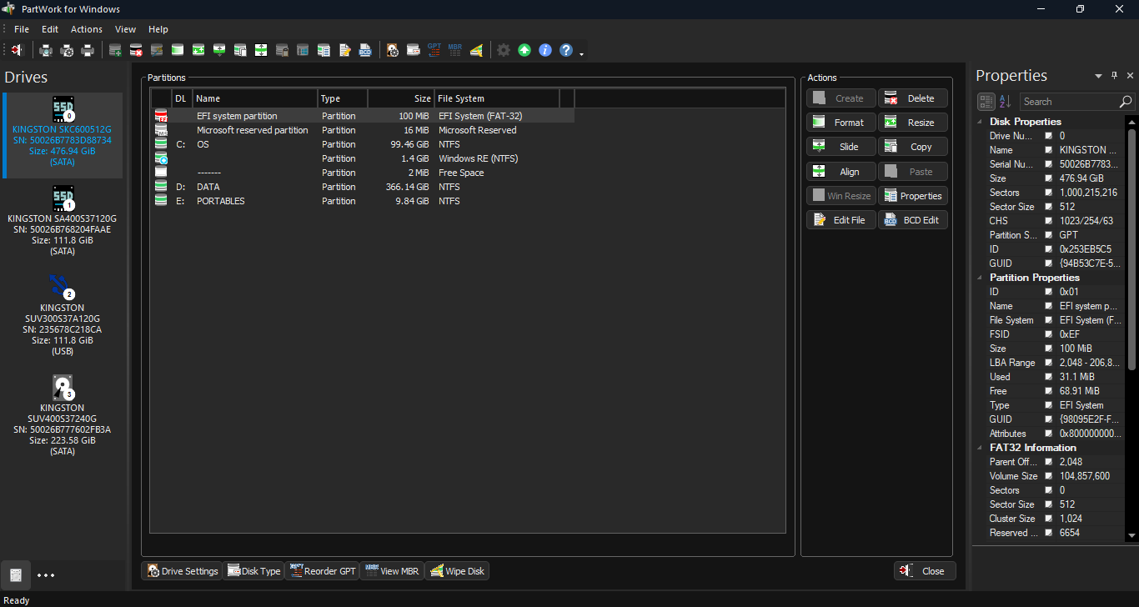Click the BCD Edit button
This screenshot has height=607, width=1139.
pos(913,220)
